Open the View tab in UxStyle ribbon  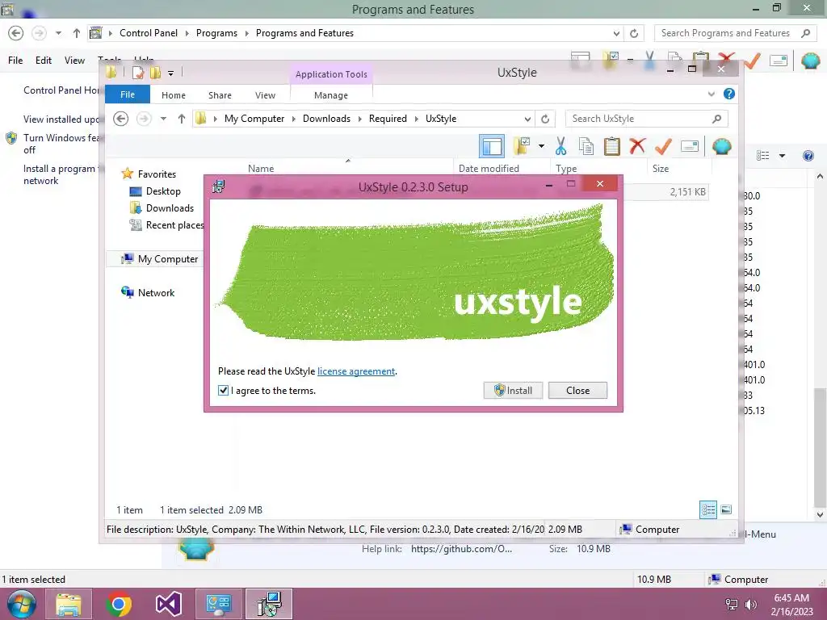(265, 95)
